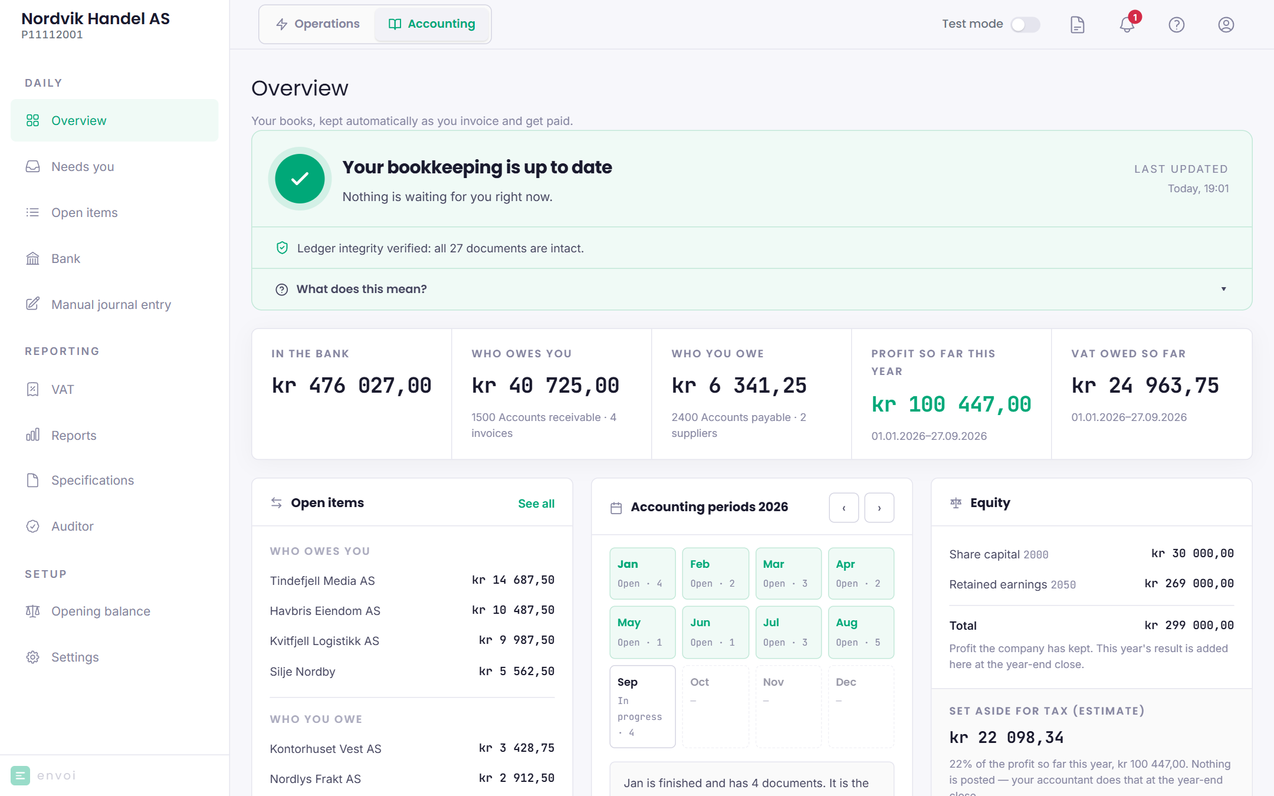This screenshot has width=1274, height=796.
Task: Click the Open items arrows icon
Action: pyautogui.click(x=276, y=503)
